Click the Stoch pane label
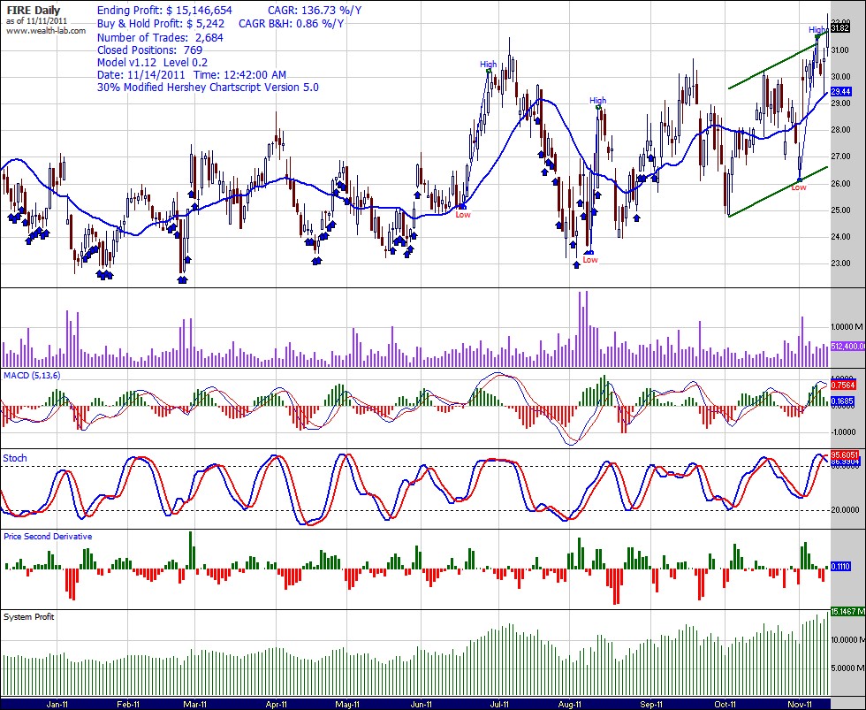The width and height of the screenshot is (866, 710). (15, 458)
